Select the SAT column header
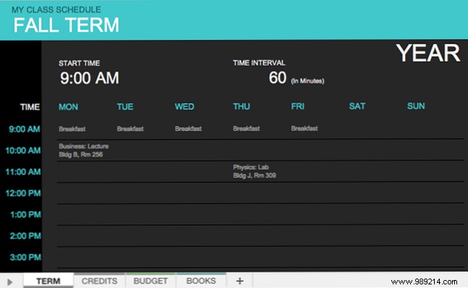 [x=357, y=106]
